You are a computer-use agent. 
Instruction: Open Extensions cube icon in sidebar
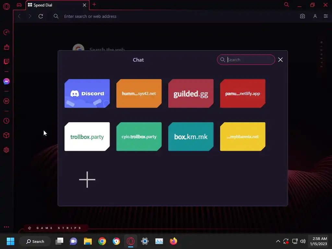(6, 135)
